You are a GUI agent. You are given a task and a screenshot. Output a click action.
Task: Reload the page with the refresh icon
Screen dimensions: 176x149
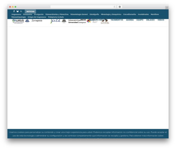pyautogui.click(x=114, y=7)
